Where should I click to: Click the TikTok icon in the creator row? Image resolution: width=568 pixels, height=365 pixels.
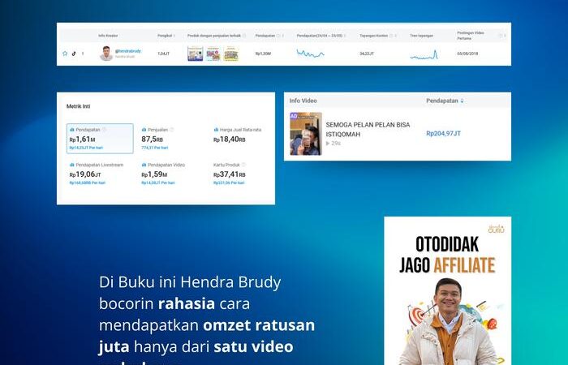(74, 54)
